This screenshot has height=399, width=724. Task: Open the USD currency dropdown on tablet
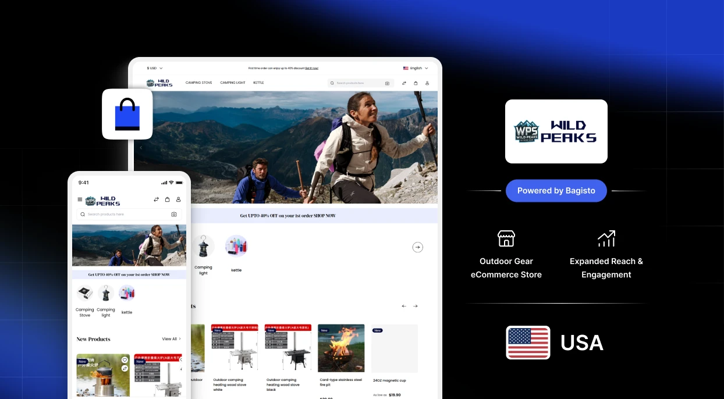point(155,68)
